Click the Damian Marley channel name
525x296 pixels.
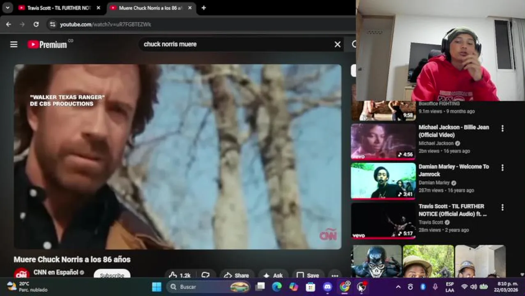(x=434, y=183)
